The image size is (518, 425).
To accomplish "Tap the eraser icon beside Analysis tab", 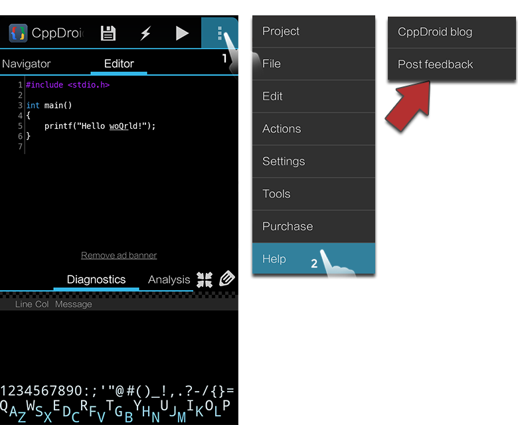I will [227, 279].
